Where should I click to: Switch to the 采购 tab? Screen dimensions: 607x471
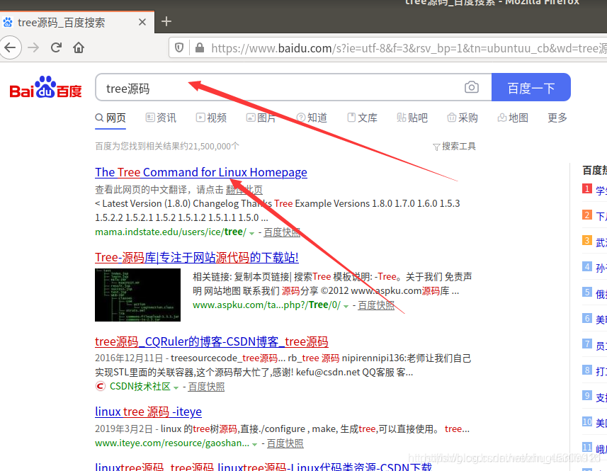click(463, 118)
